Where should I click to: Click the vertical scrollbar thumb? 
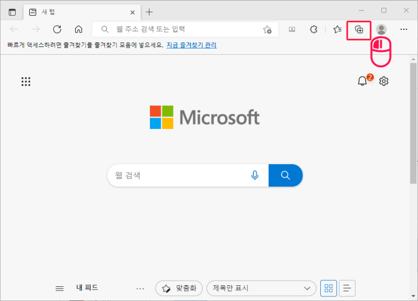tap(413, 123)
